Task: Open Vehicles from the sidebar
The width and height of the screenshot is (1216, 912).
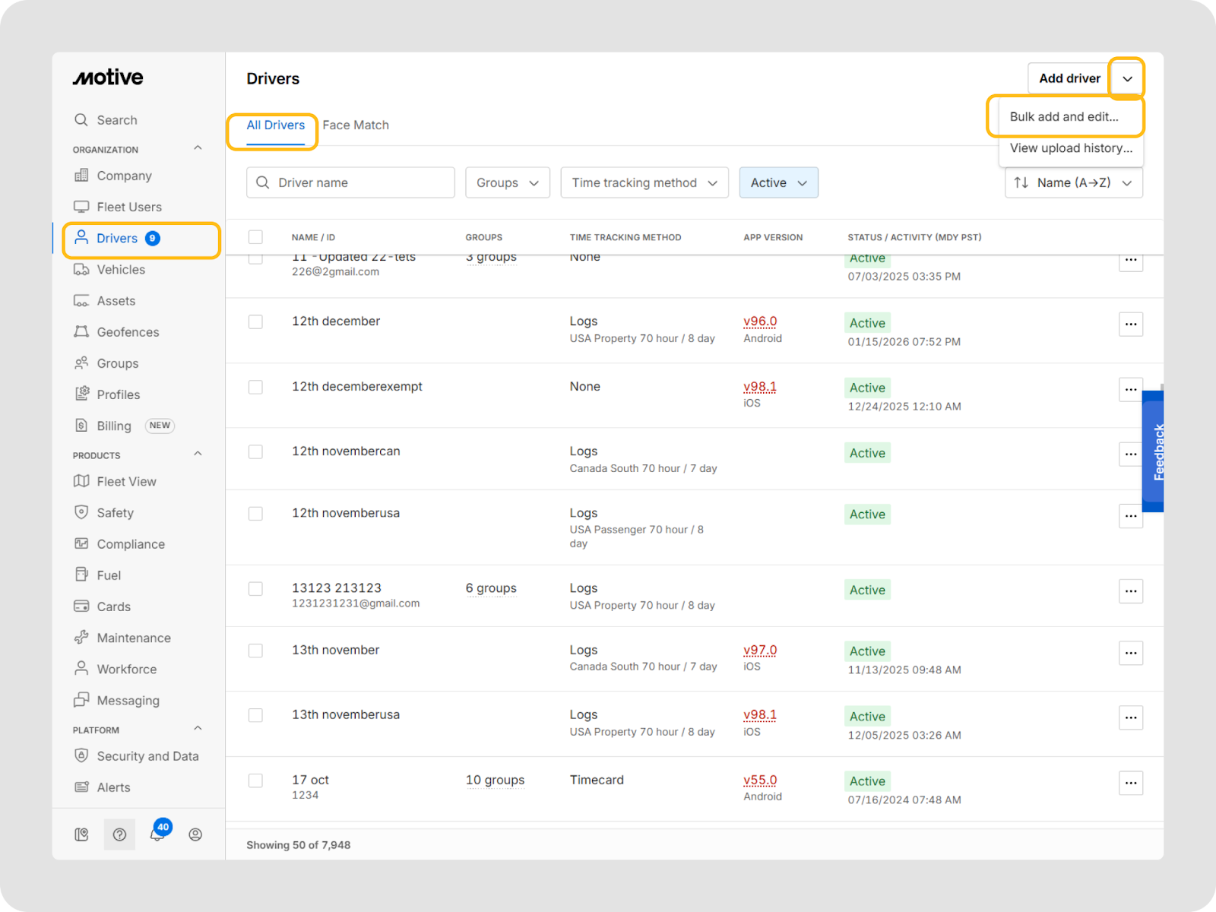Action: pyautogui.click(x=120, y=270)
